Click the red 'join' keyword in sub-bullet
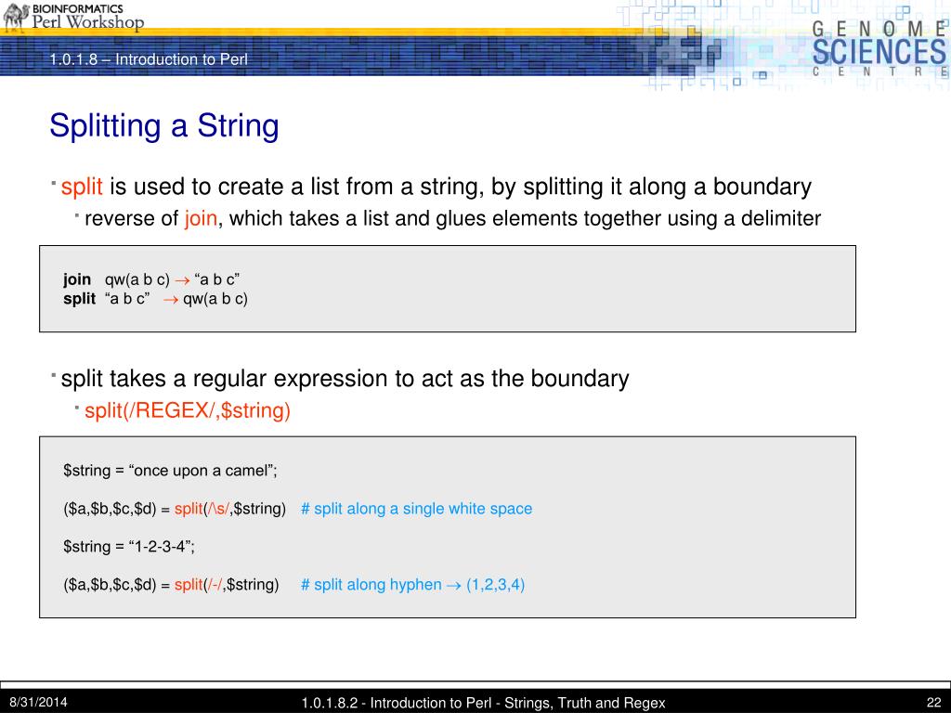Viewport: 951px width, 713px height. 201,218
